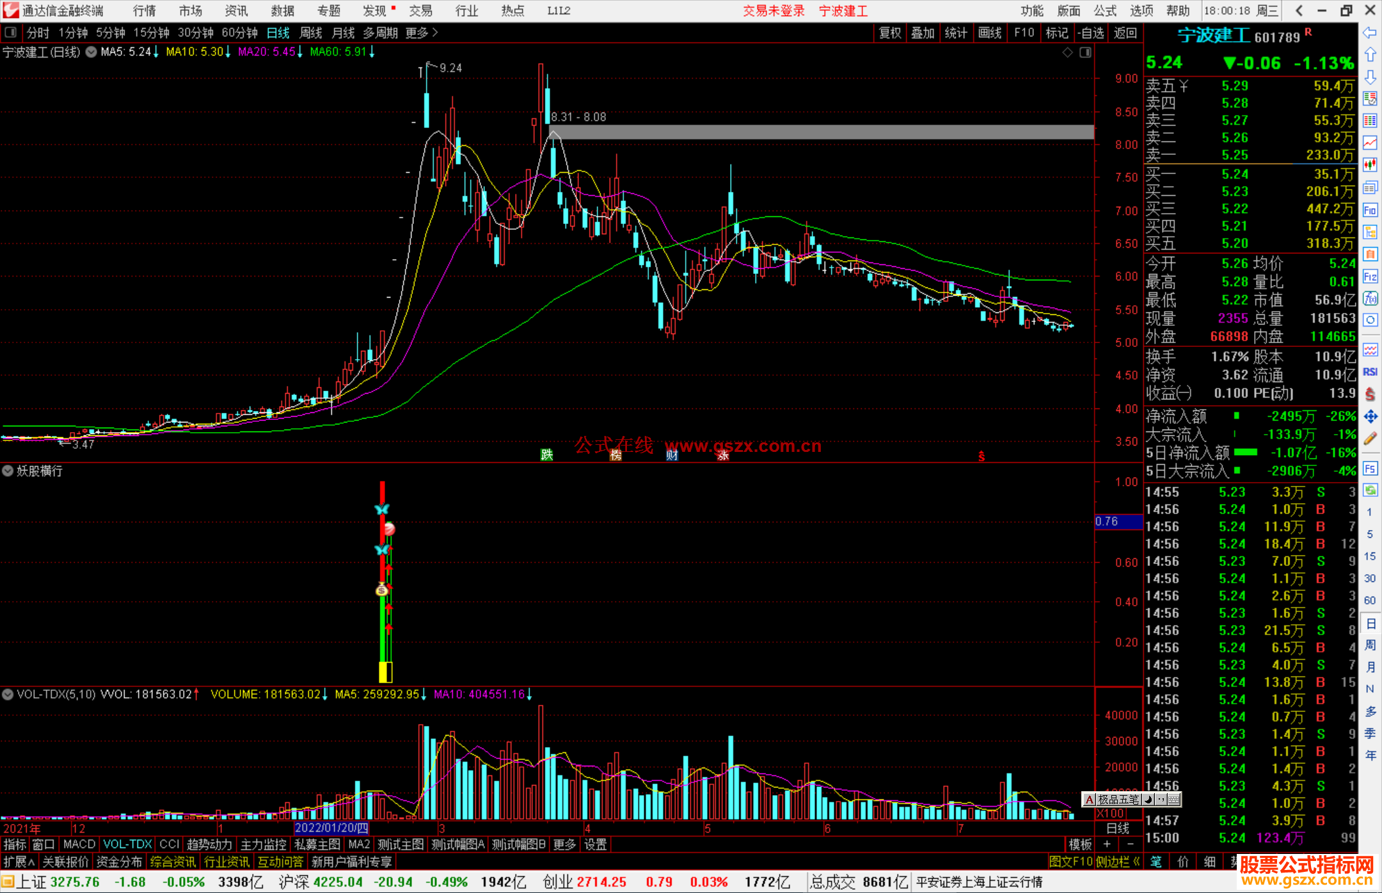Click the 设置 settings button in indicator bar
This screenshot has width=1382, height=893.
(x=596, y=844)
